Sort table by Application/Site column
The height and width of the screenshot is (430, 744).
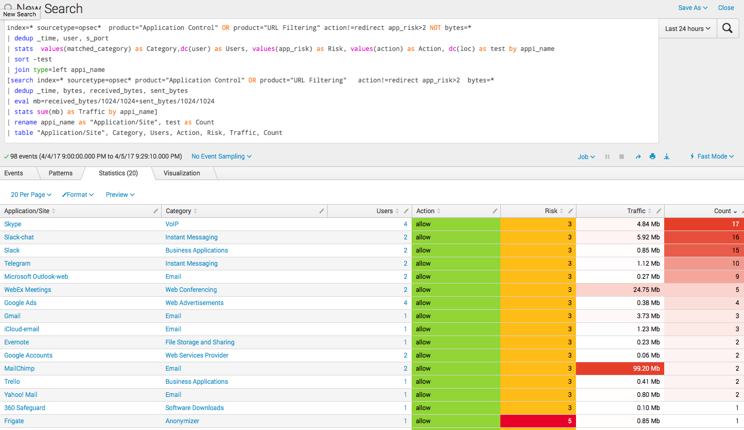30,211
